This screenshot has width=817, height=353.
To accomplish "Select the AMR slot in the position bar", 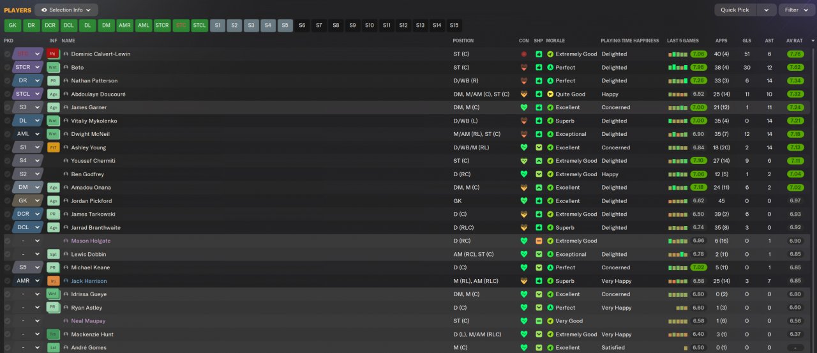I will 125,26.
